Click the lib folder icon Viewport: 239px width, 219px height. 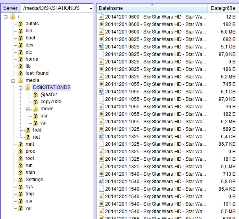pos(20,66)
